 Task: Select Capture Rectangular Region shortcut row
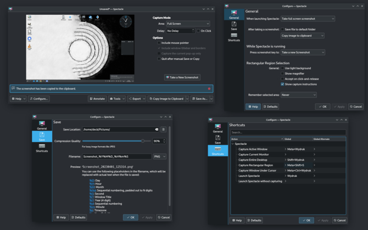click(x=288, y=165)
